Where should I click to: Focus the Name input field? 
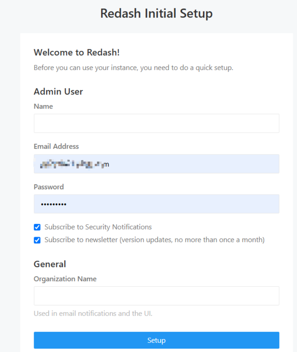coord(156,123)
